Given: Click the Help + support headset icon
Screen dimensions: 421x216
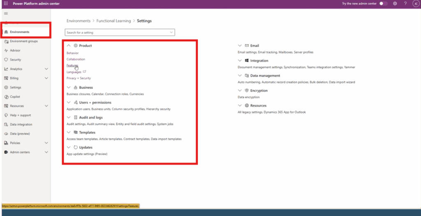Looking at the screenshot, I should click(6, 115).
